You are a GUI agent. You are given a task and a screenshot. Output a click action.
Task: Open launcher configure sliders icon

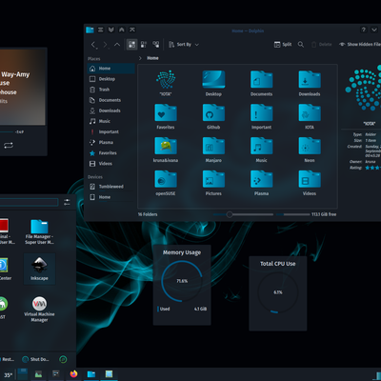pyautogui.click(x=67, y=202)
